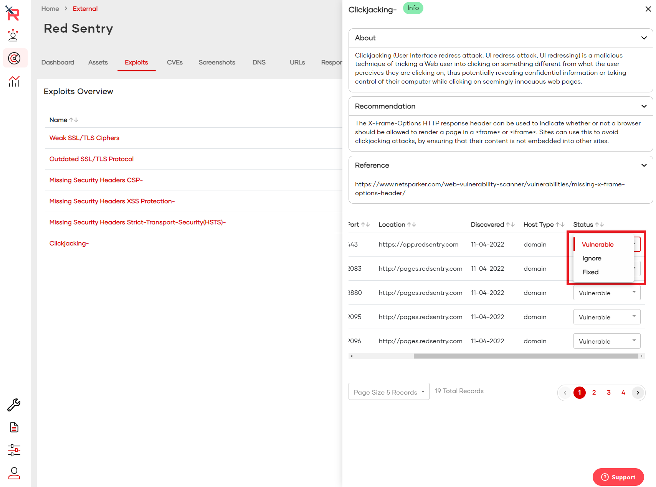
Task: Click the right arrow of horizontal scrollbar
Action: point(641,356)
